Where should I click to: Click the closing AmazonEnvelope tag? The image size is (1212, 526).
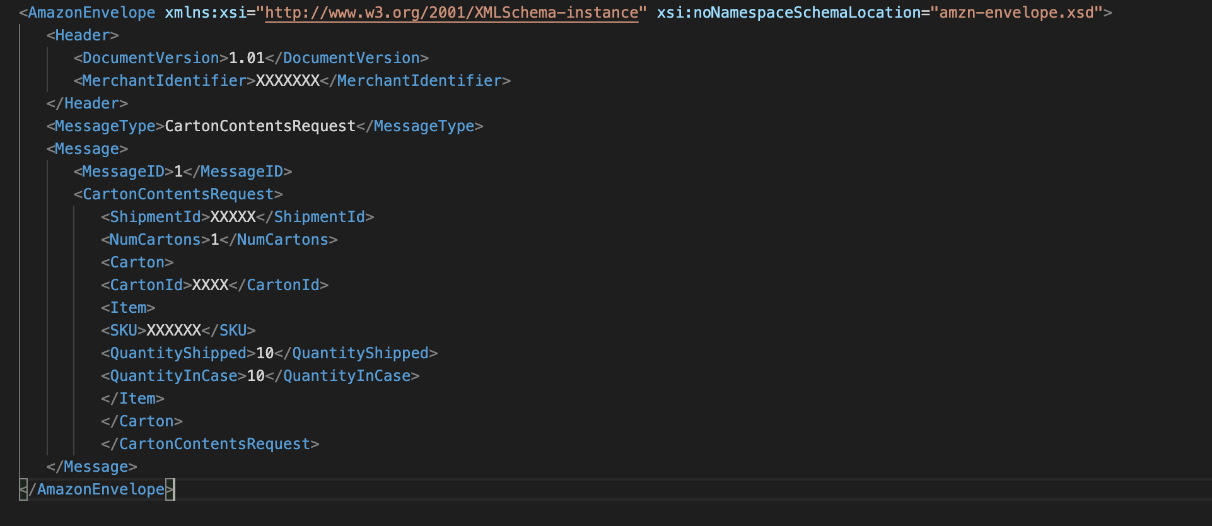[x=96, y=489]
